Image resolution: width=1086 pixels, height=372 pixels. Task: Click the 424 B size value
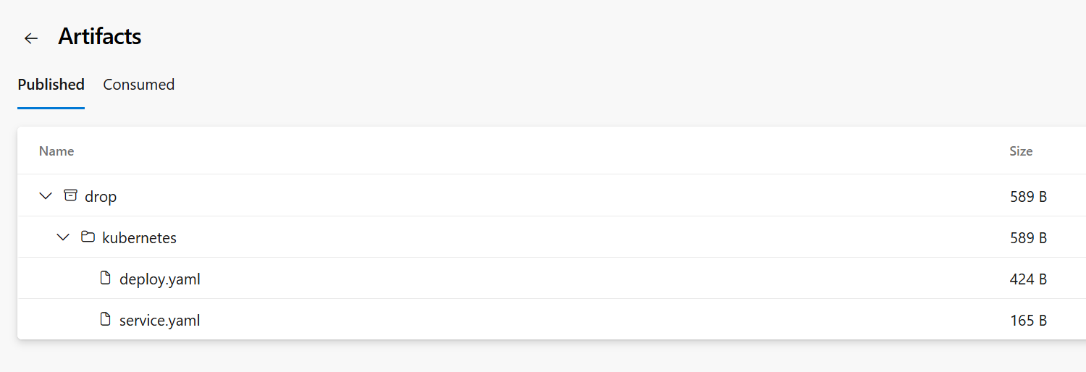tap(1028, 279)
